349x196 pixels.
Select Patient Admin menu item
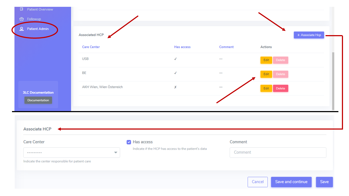38,29
